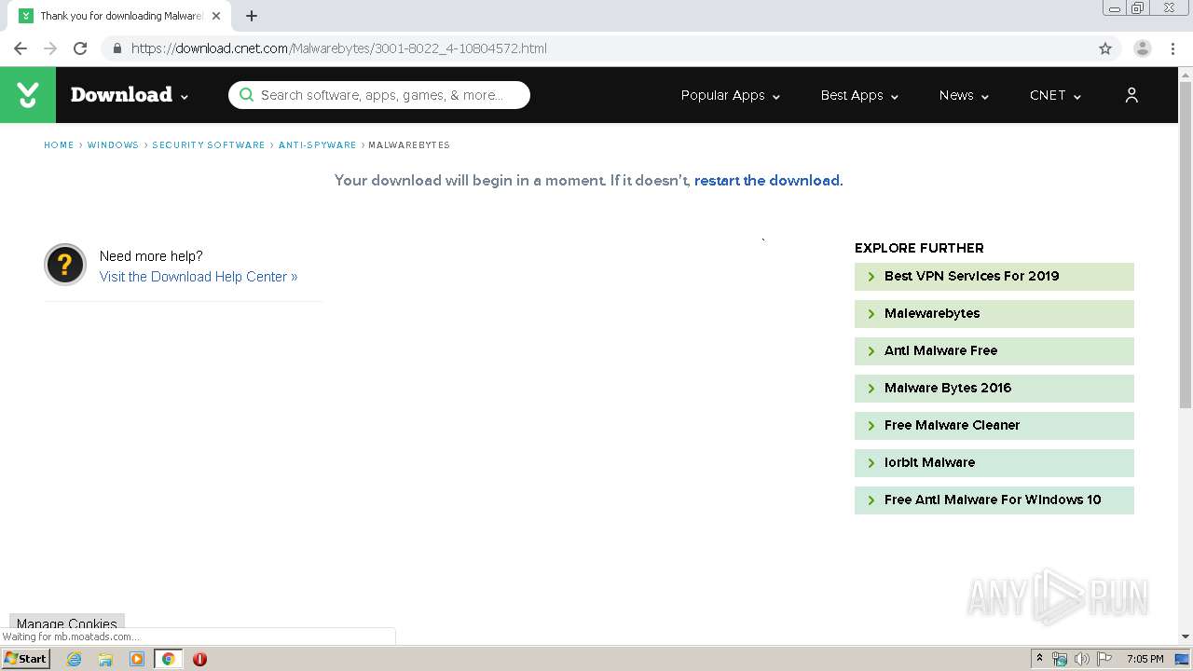
Task: Reload the current page
Action: pos(80,48)
